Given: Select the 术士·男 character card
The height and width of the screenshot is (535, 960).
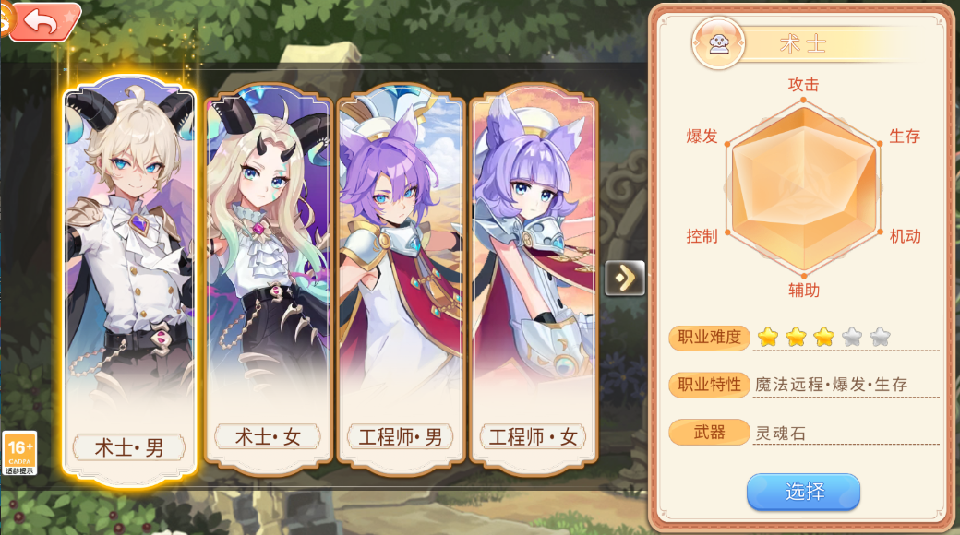Looking at the screenshot, I should coord(130,279).
